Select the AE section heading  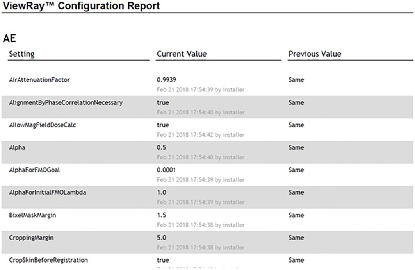click(x=9, y=38)
